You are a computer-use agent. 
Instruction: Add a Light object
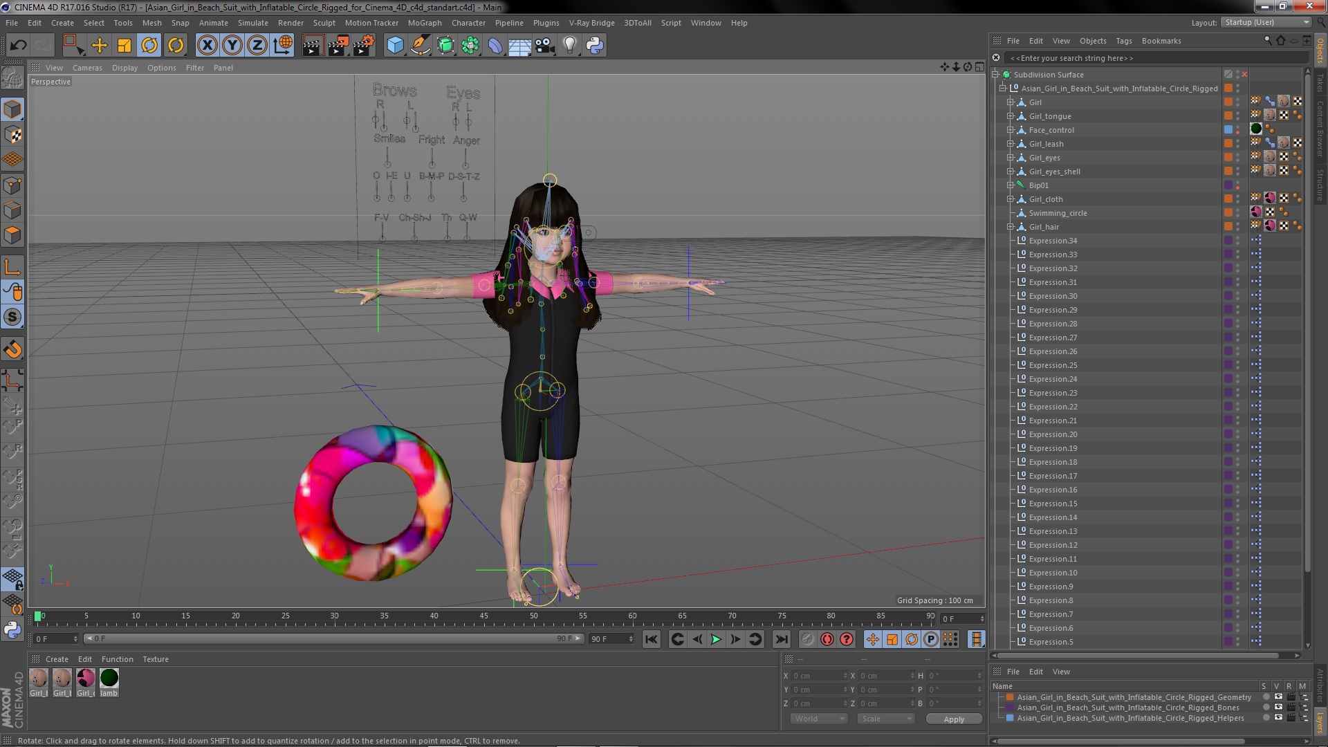tap(570, 46)
